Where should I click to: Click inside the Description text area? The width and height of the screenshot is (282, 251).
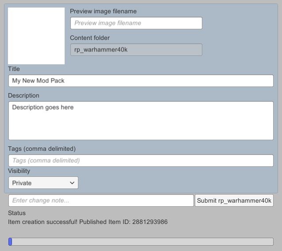(x=141, y=121)
